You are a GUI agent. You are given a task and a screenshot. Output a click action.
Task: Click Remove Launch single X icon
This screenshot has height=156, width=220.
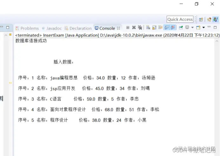tap(134, 28)
